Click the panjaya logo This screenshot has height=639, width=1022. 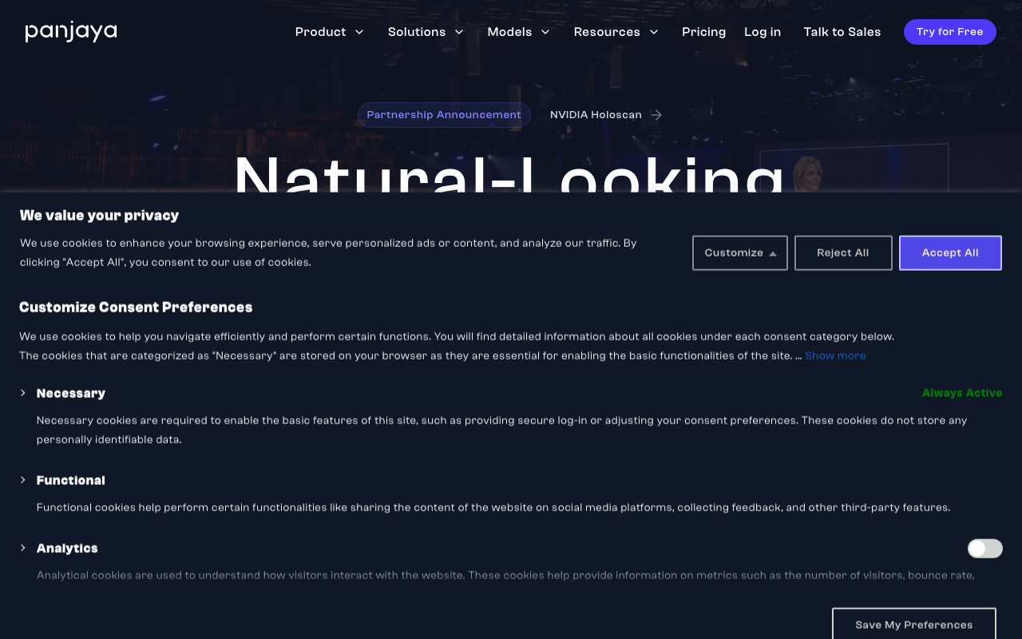coord(71,32)
